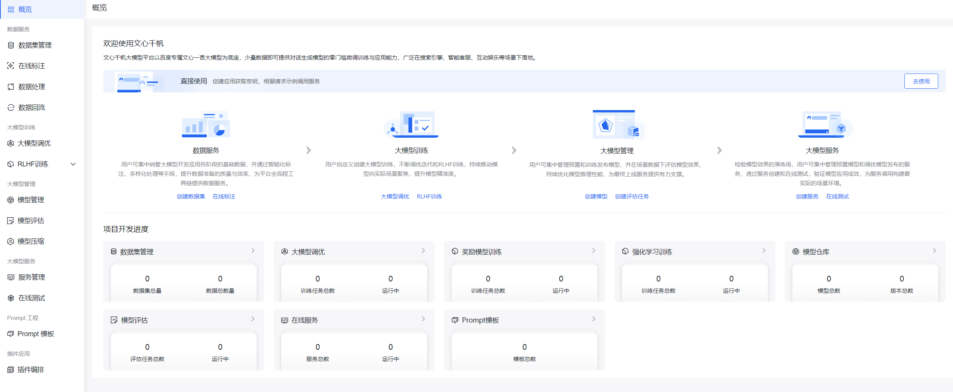Open 奖励模型训练 card via its arrow

click(x=594, y=251)
